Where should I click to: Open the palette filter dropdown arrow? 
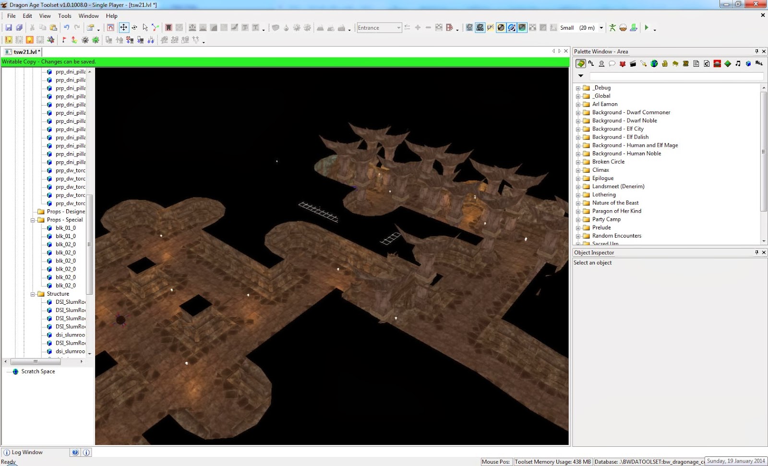(x=581, y=76)
